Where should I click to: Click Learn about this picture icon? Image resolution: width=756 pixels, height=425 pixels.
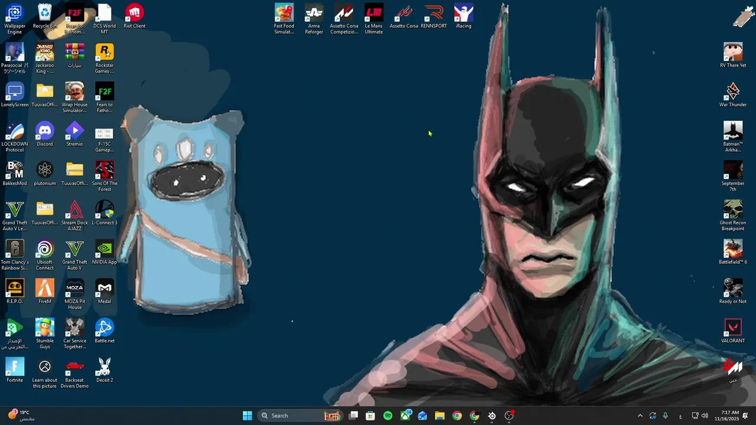(x=45, y=374)
